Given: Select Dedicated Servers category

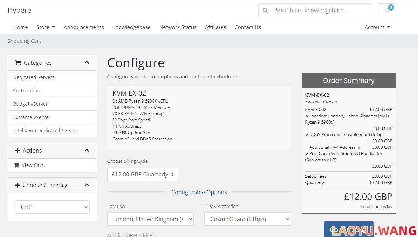Looking at the screenshot, I should [52, 77].
